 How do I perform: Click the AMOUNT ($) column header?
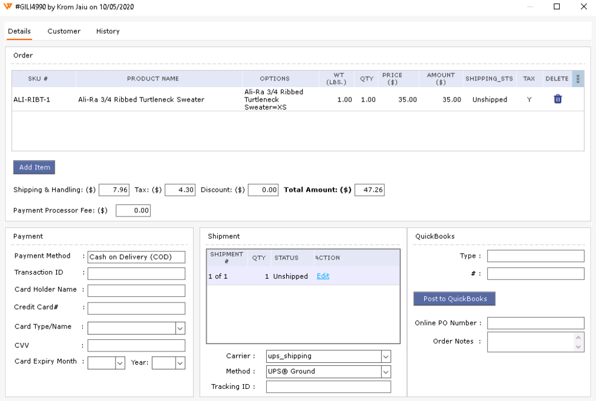440,79
